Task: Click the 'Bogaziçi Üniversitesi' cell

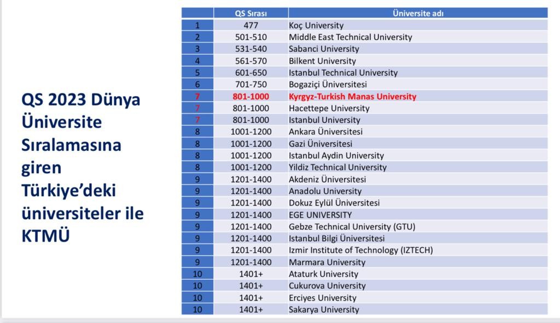Action: point(418,85)
